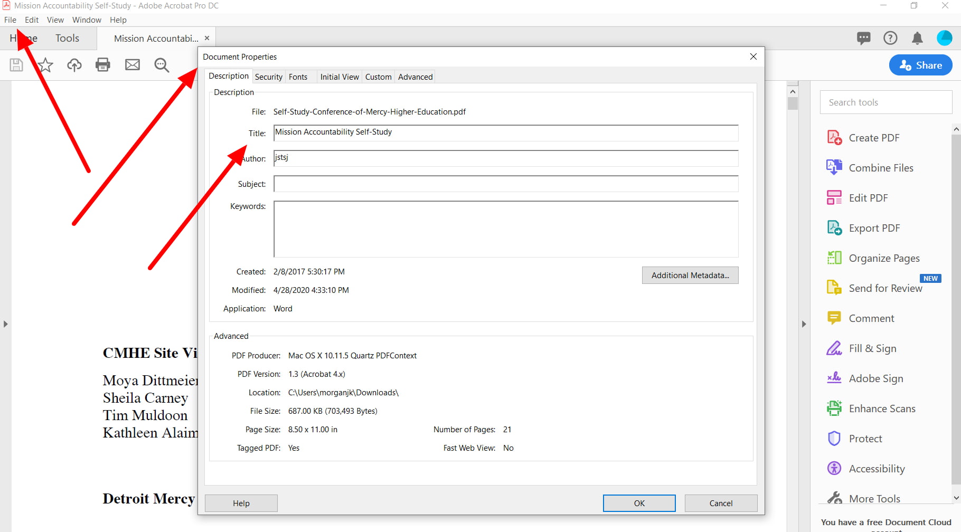Open the Edit menu

click(x=32, y=20)
